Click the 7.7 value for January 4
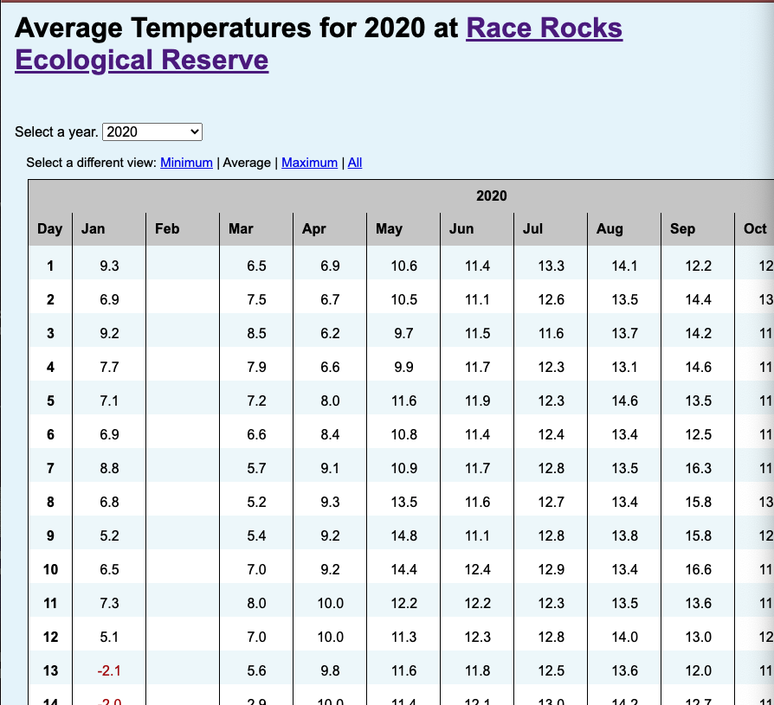Viewport: 774px width, 705px height. pyautogui.click(x=109, y=367)
